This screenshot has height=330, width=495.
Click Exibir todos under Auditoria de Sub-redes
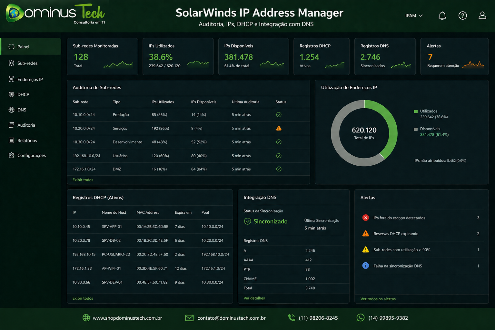(x=83, y=180)
